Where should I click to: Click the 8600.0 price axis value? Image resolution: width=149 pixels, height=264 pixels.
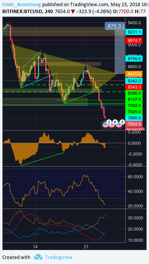pyautogui.click(x=134, y=67)
